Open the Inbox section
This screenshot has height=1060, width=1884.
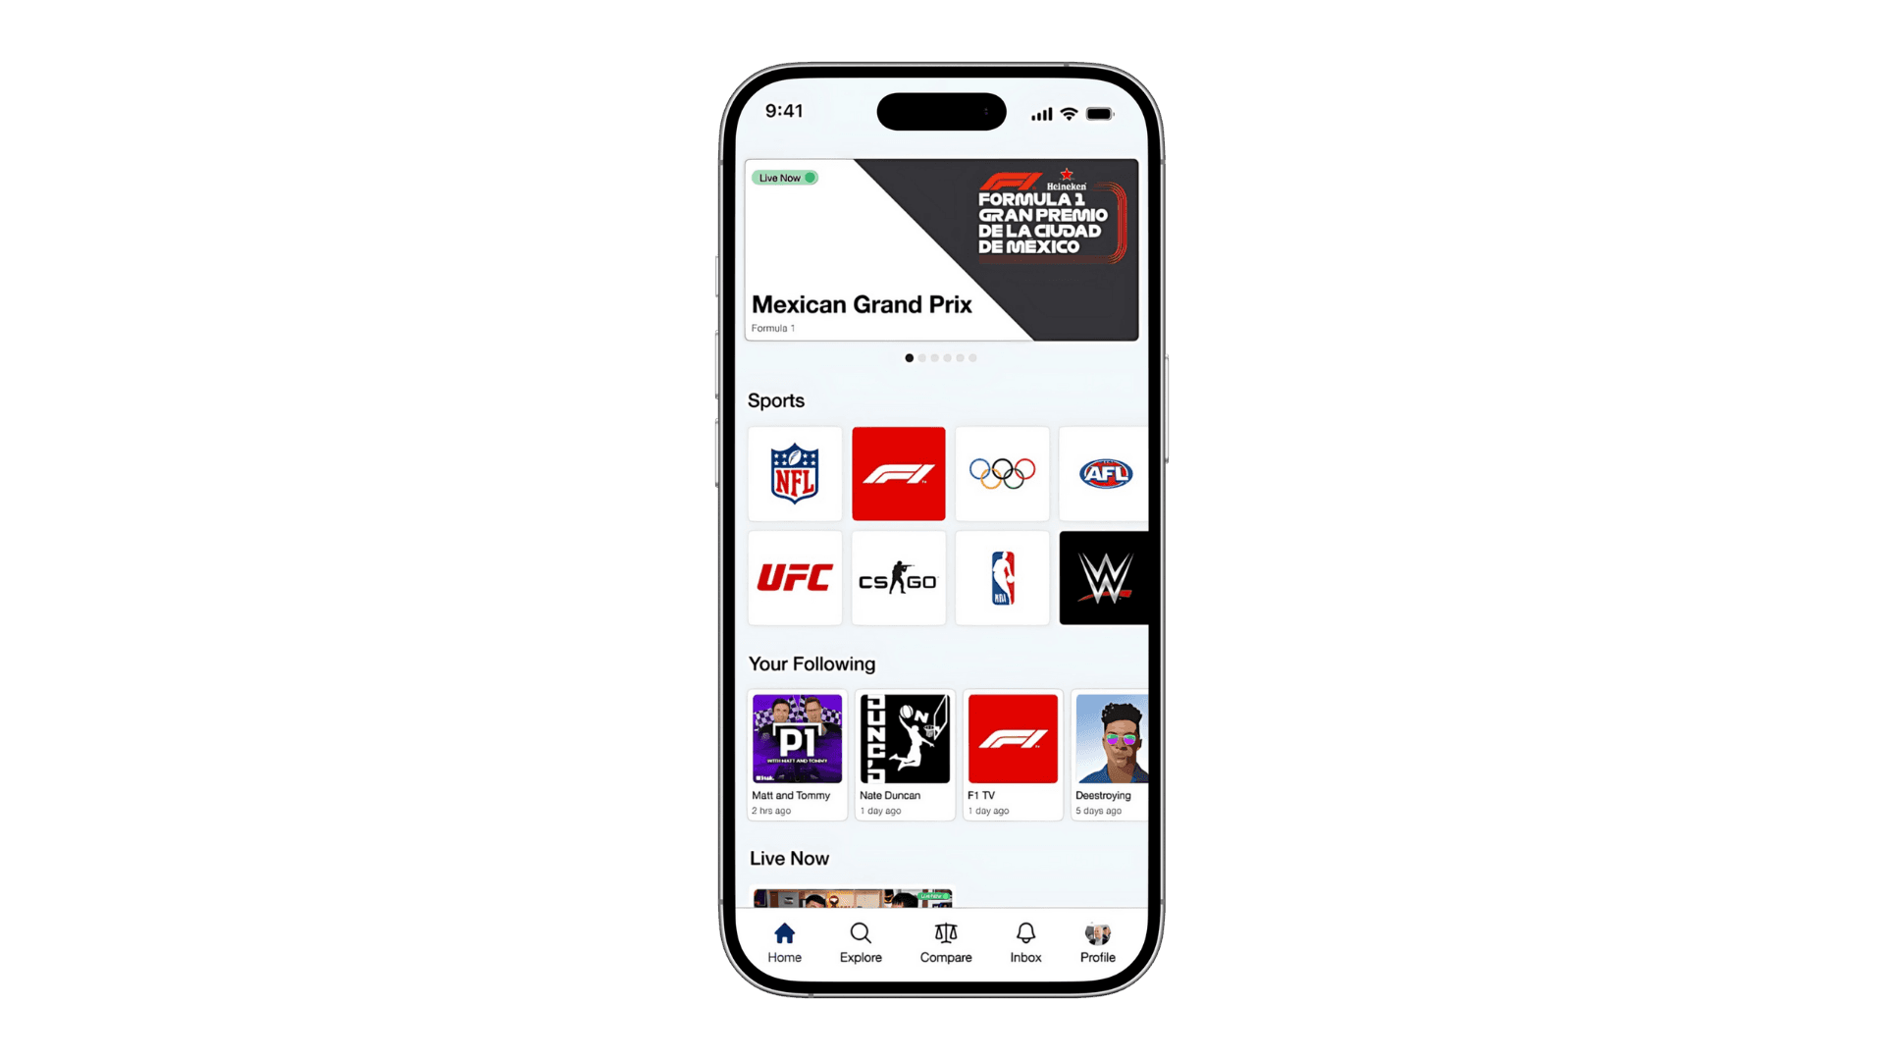pyautogui.click(x=1022, y=941)
